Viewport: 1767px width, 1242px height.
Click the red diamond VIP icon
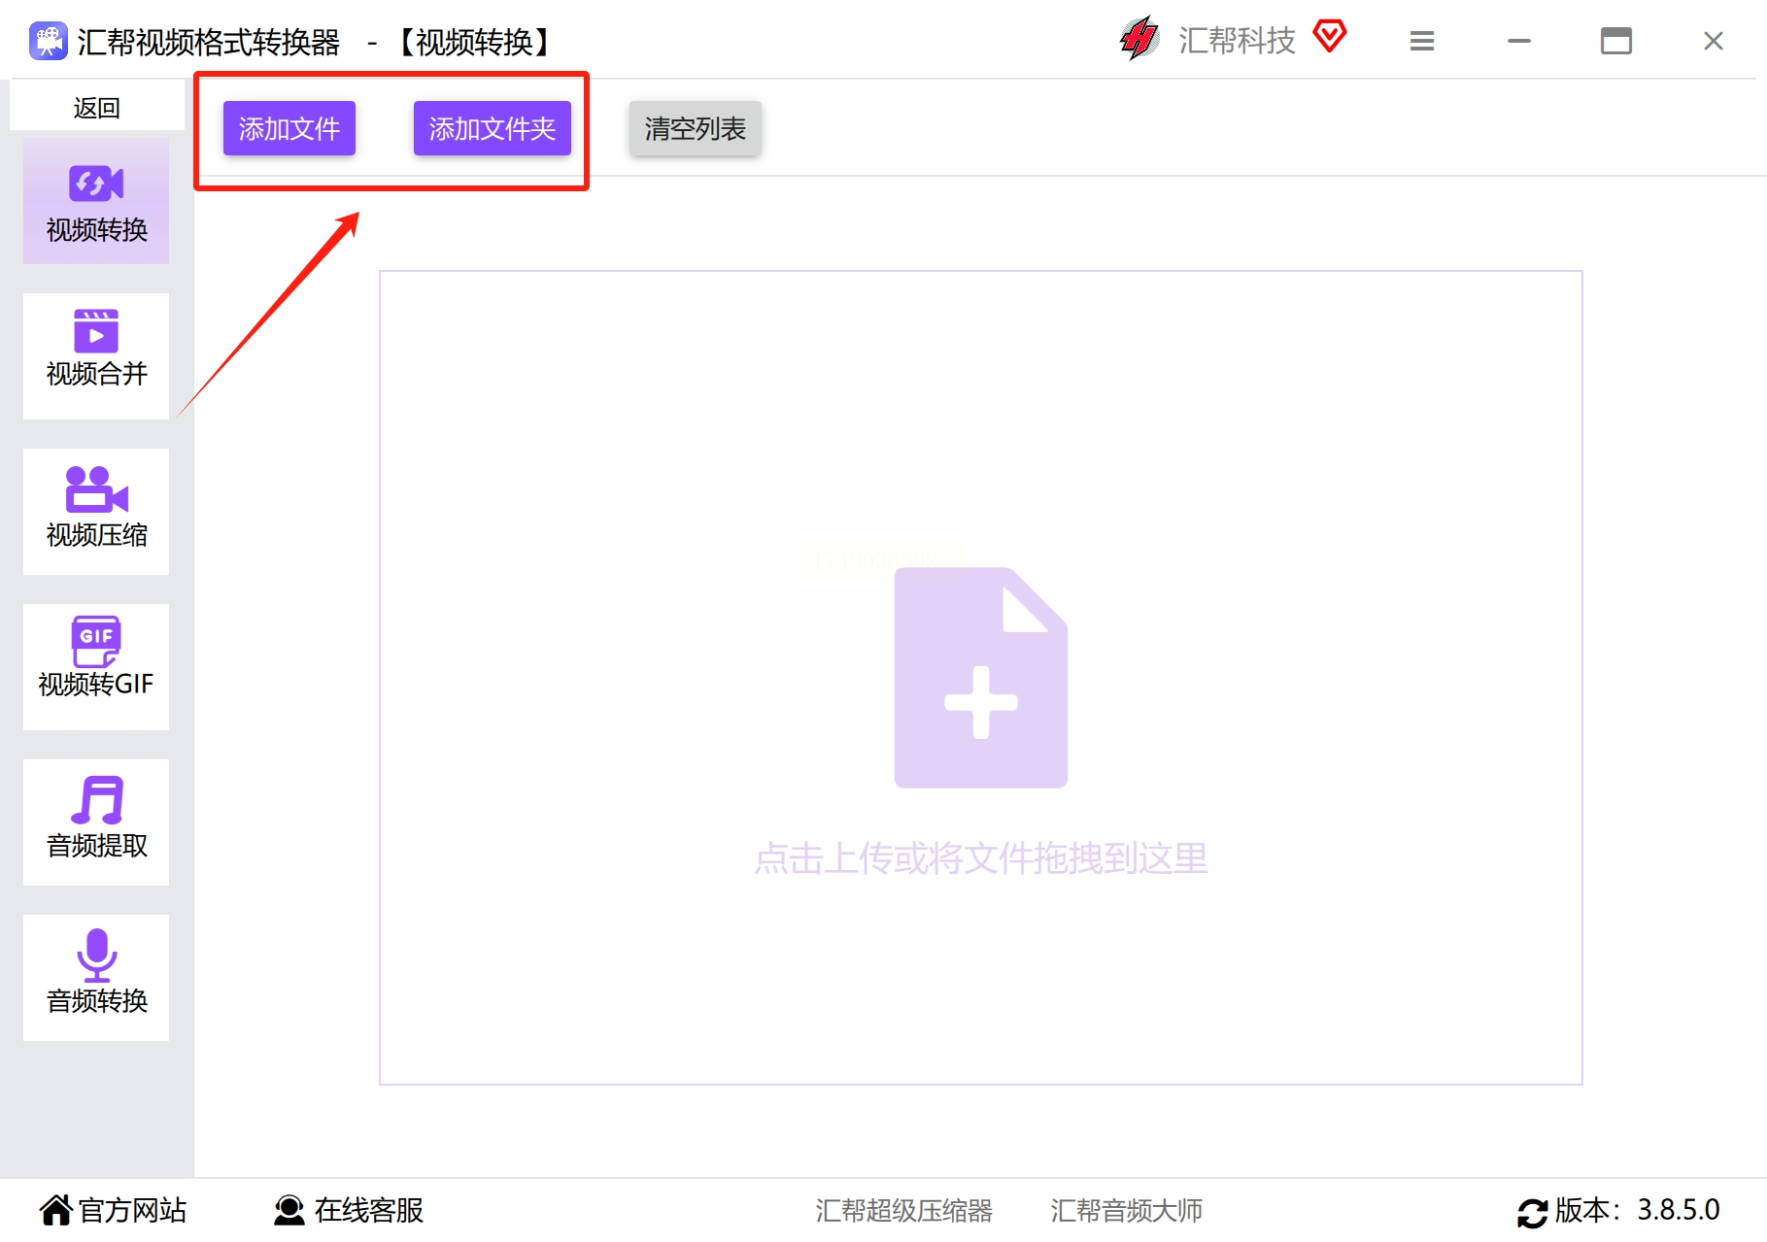click(x=1330, y=37)
